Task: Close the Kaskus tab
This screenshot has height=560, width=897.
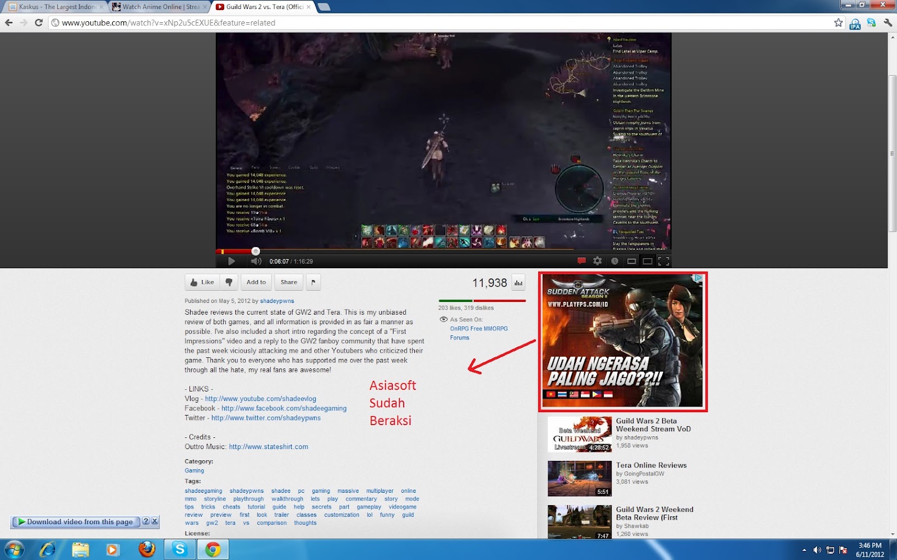Action: click(x=101, y=7)
